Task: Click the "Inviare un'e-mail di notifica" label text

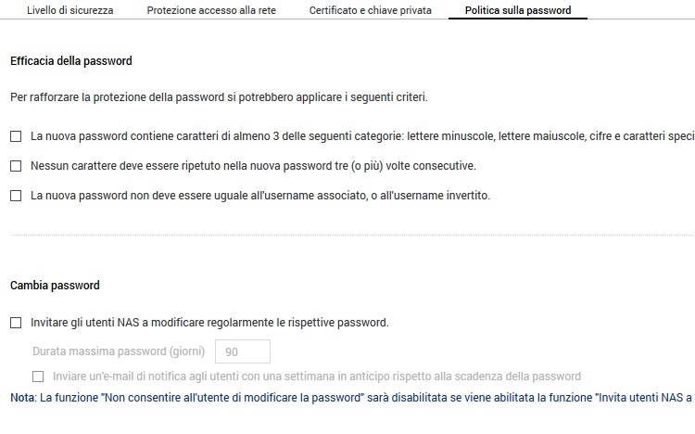Action: pos(316,377)
